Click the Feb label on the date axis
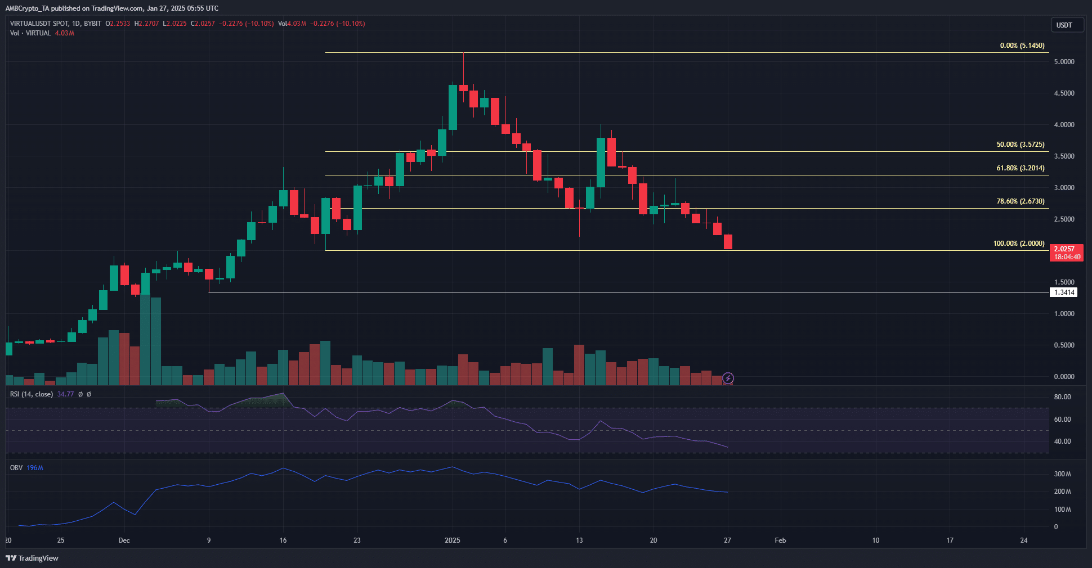This screenshot has width=1092, height=568. tap(780, 540)
